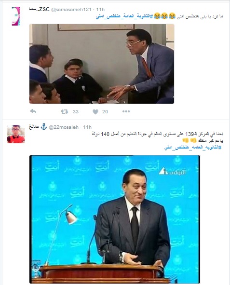The height and width of the screenshot is (285, 230).
Task: View the classroom scene image
Action: click(x=102, y=64)
